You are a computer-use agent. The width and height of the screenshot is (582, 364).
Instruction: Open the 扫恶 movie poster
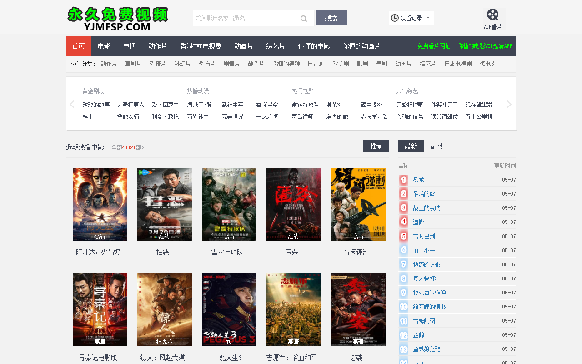tap(165, 204)
